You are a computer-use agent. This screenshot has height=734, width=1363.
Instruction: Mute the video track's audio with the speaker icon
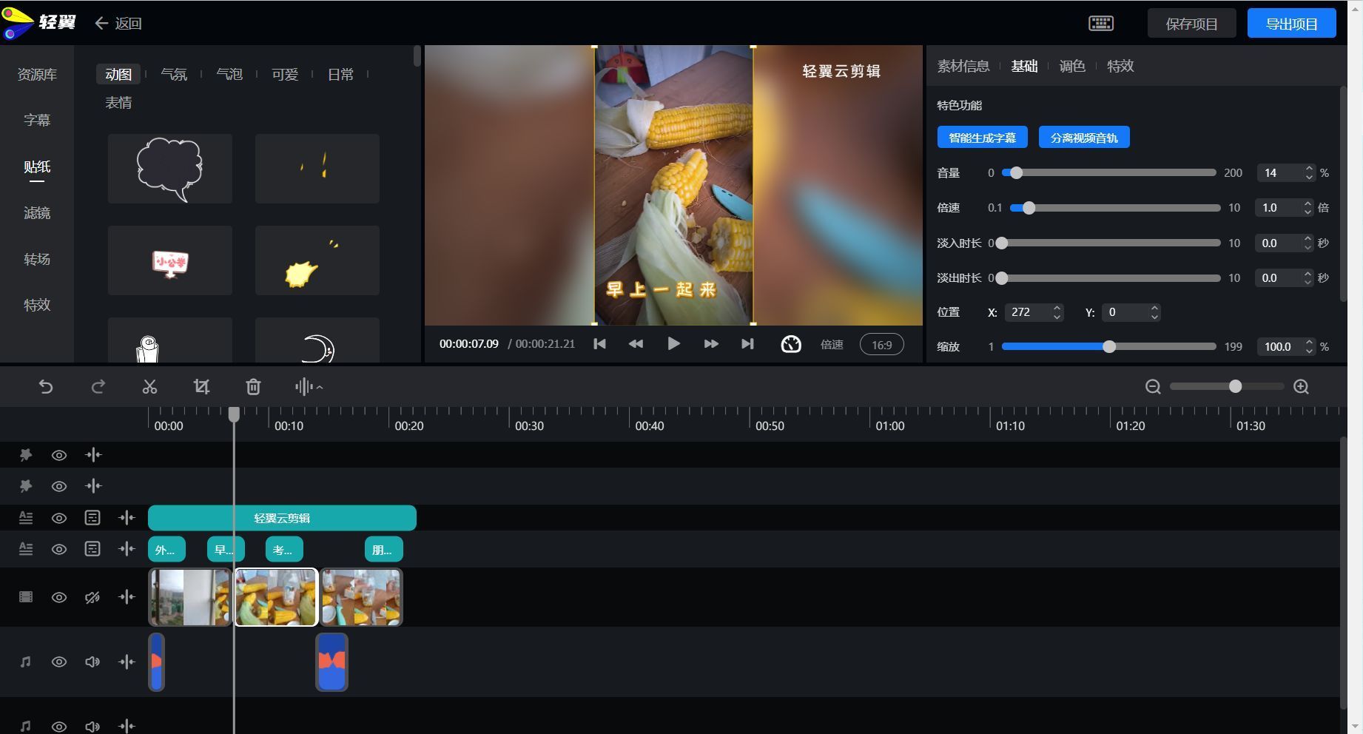[92, 597]
